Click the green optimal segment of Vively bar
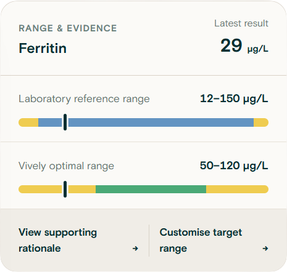Viewport: 287px width, 272px height. pyautogui.click(x=151, y=189)
